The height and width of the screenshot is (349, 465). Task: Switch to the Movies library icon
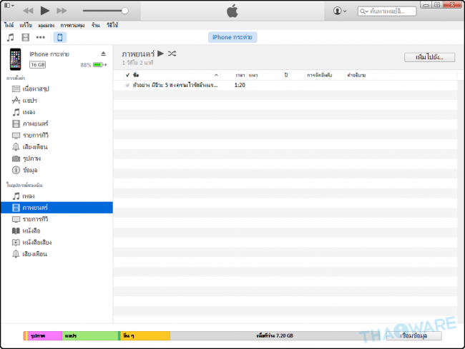click(26, 37)
